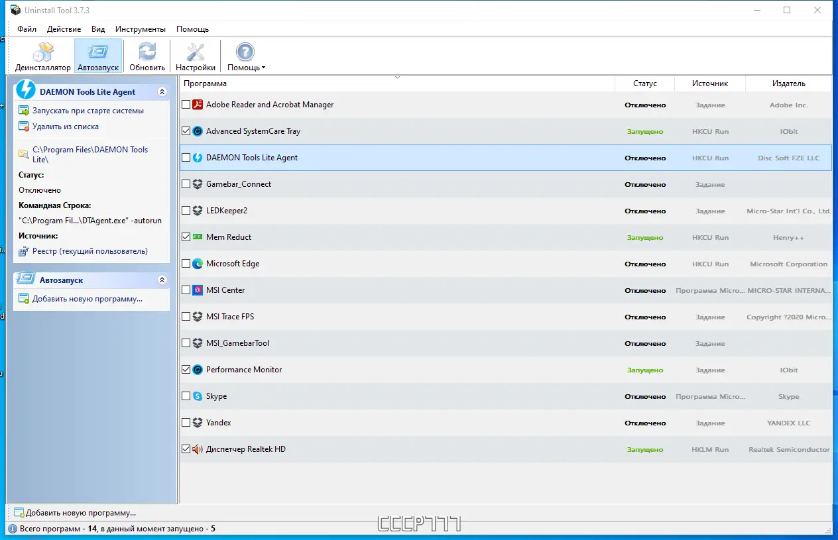The image size is (838, 540).
Task: Open the Помощь toolbar dropdown arrow
Action: point(263,68)
